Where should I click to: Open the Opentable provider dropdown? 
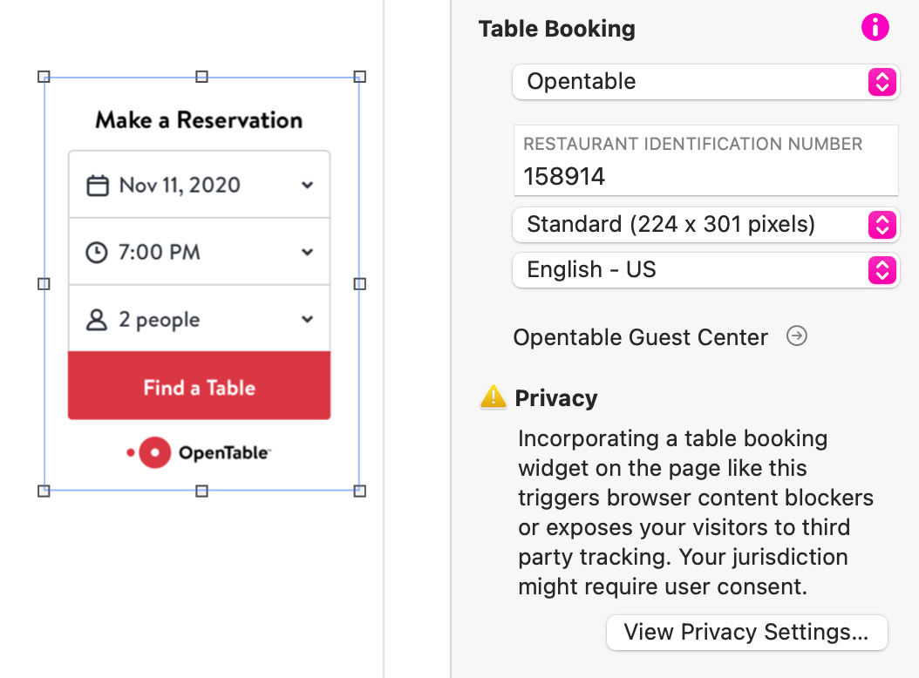click(705, 82)
